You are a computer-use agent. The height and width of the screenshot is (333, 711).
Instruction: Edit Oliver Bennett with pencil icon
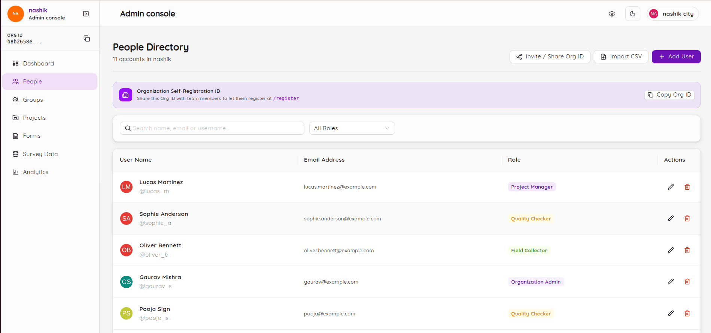[x=671, y=250]
